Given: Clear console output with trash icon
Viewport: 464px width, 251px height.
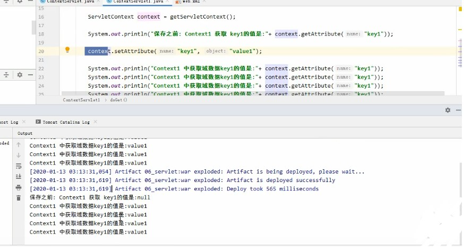Looking at the screenshot, I should tap(19, 198).
